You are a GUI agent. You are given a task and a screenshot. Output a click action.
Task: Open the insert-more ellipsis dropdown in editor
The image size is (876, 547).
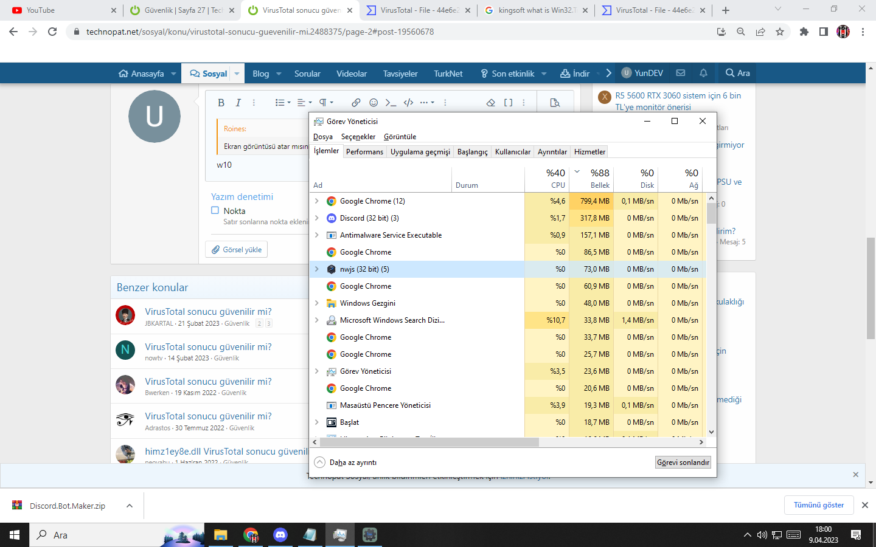[427, 103]
